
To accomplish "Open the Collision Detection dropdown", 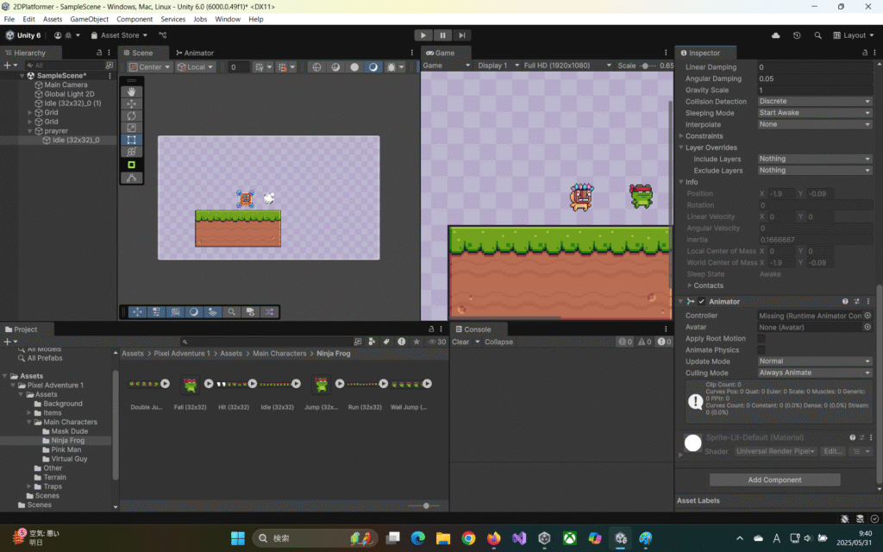I will [815, 102].
